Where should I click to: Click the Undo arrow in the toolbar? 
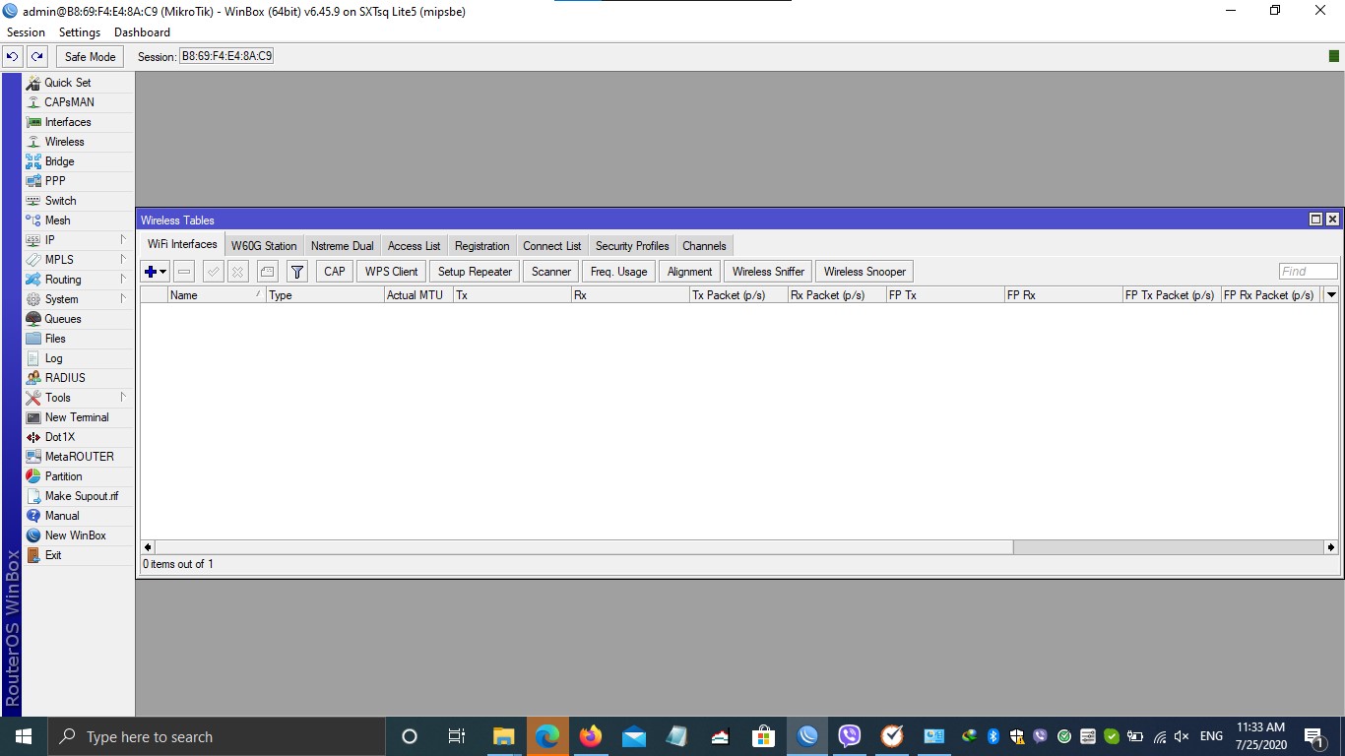[x=13, y=57]
